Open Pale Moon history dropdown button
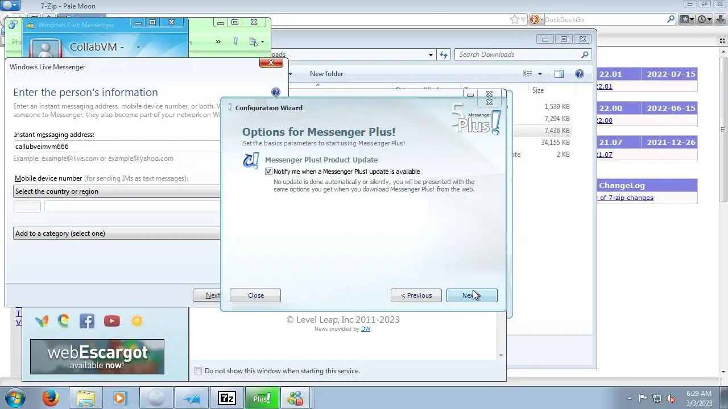Screen dimensions: 728x409 pos(705,19)
